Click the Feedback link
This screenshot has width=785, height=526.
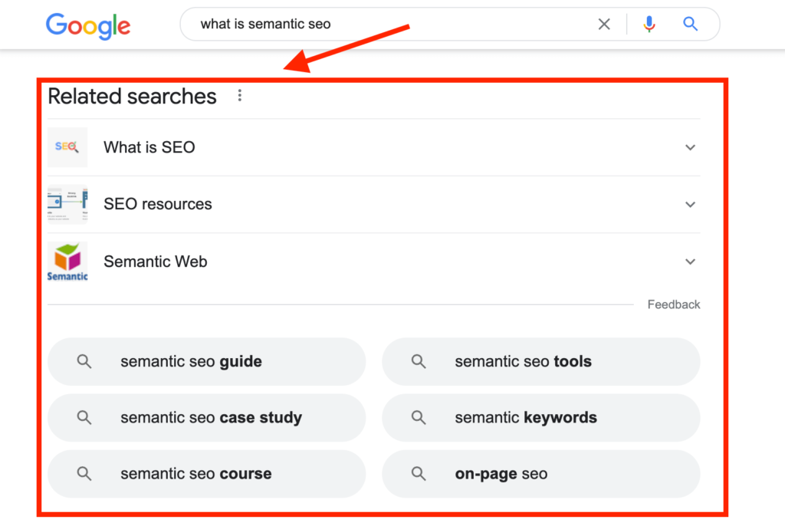[673, 304]
